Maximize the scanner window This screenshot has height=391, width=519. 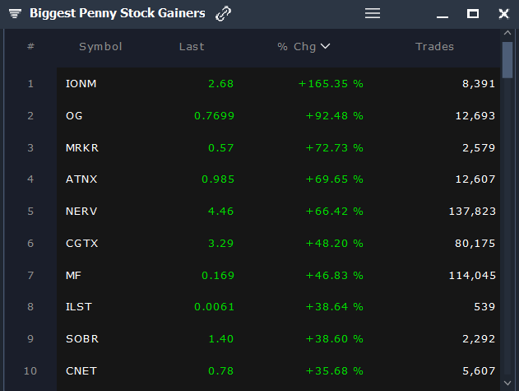(x=473, y=14)
